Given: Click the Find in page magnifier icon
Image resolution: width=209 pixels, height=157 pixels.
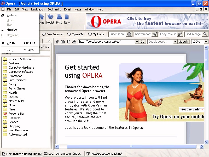Looking at the screenshot, I should coord(205,34).
